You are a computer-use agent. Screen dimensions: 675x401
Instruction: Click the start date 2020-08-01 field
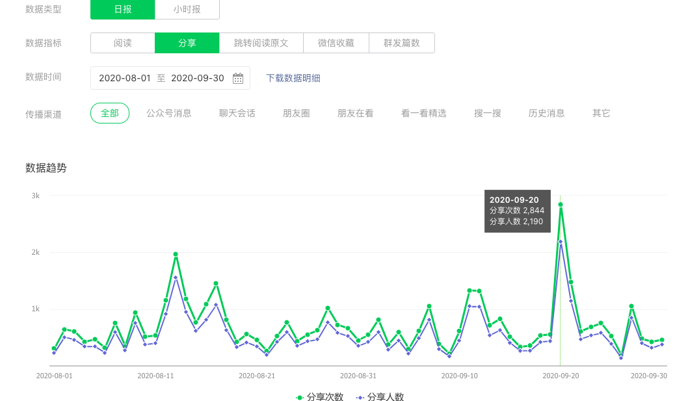tap(125, 78)
